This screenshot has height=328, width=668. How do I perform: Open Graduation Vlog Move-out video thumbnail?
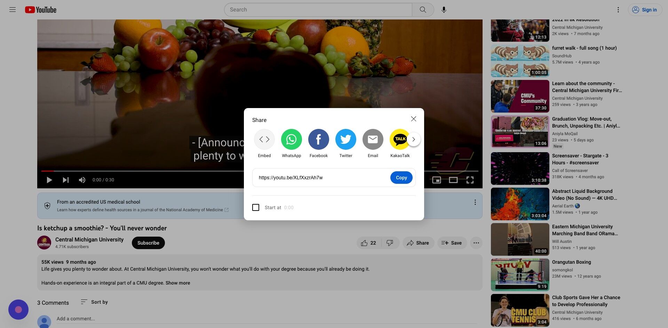[x=520, y=132]
